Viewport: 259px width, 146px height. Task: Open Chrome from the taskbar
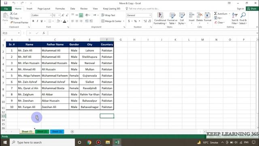(89, 142)
